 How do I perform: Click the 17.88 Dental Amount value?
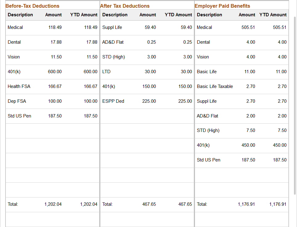56,42
